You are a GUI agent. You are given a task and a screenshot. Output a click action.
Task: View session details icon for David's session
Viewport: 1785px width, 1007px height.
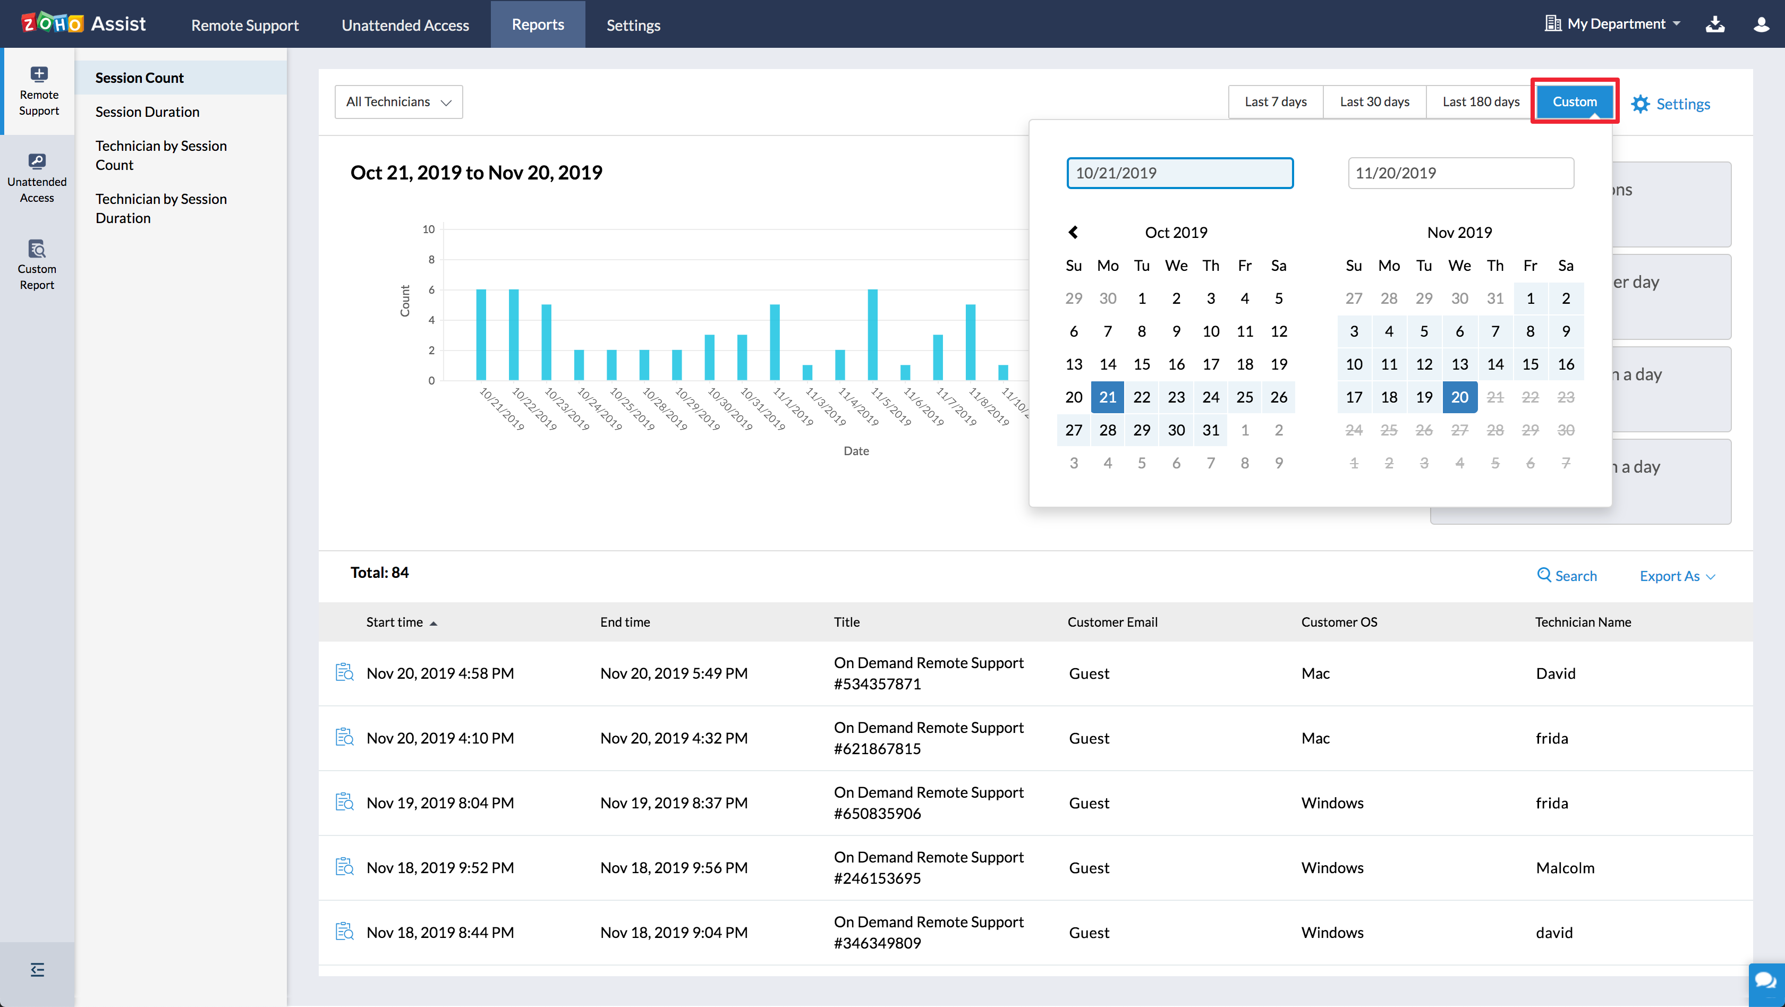tap(344, 672)
